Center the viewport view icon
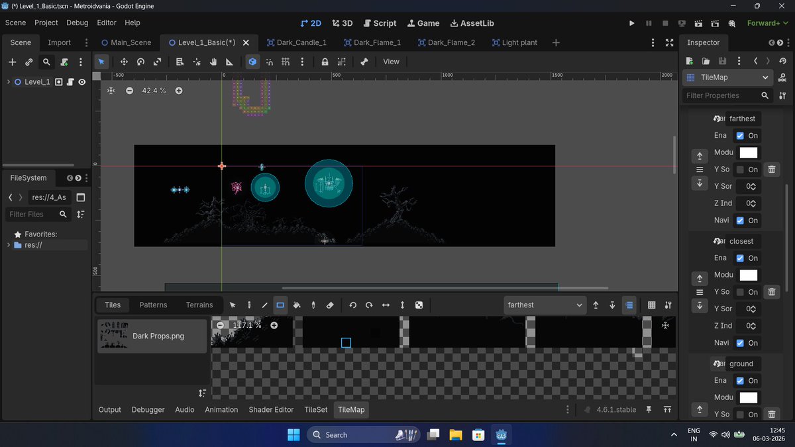 click(x=111, y=91)
